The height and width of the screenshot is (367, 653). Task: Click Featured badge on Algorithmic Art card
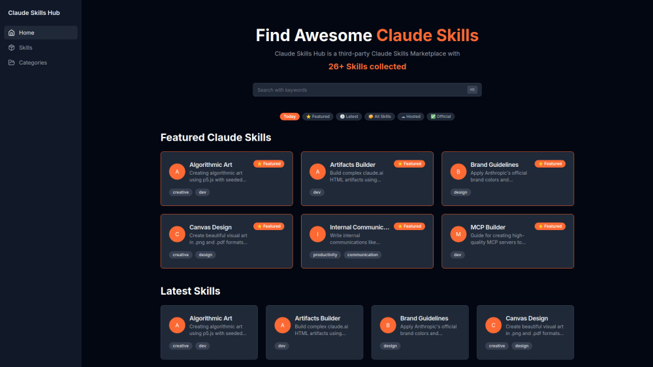268,164
